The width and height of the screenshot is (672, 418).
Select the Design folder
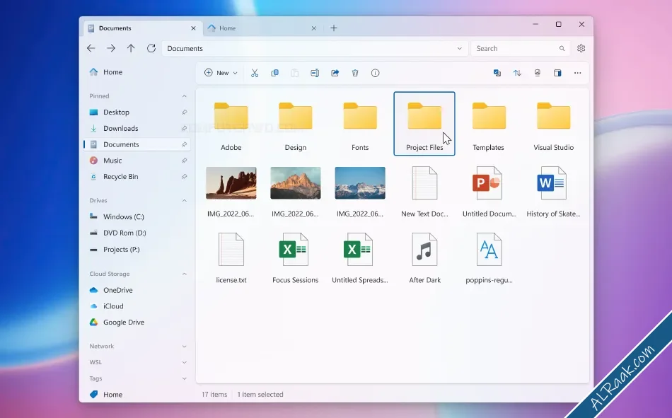[295, 124]
